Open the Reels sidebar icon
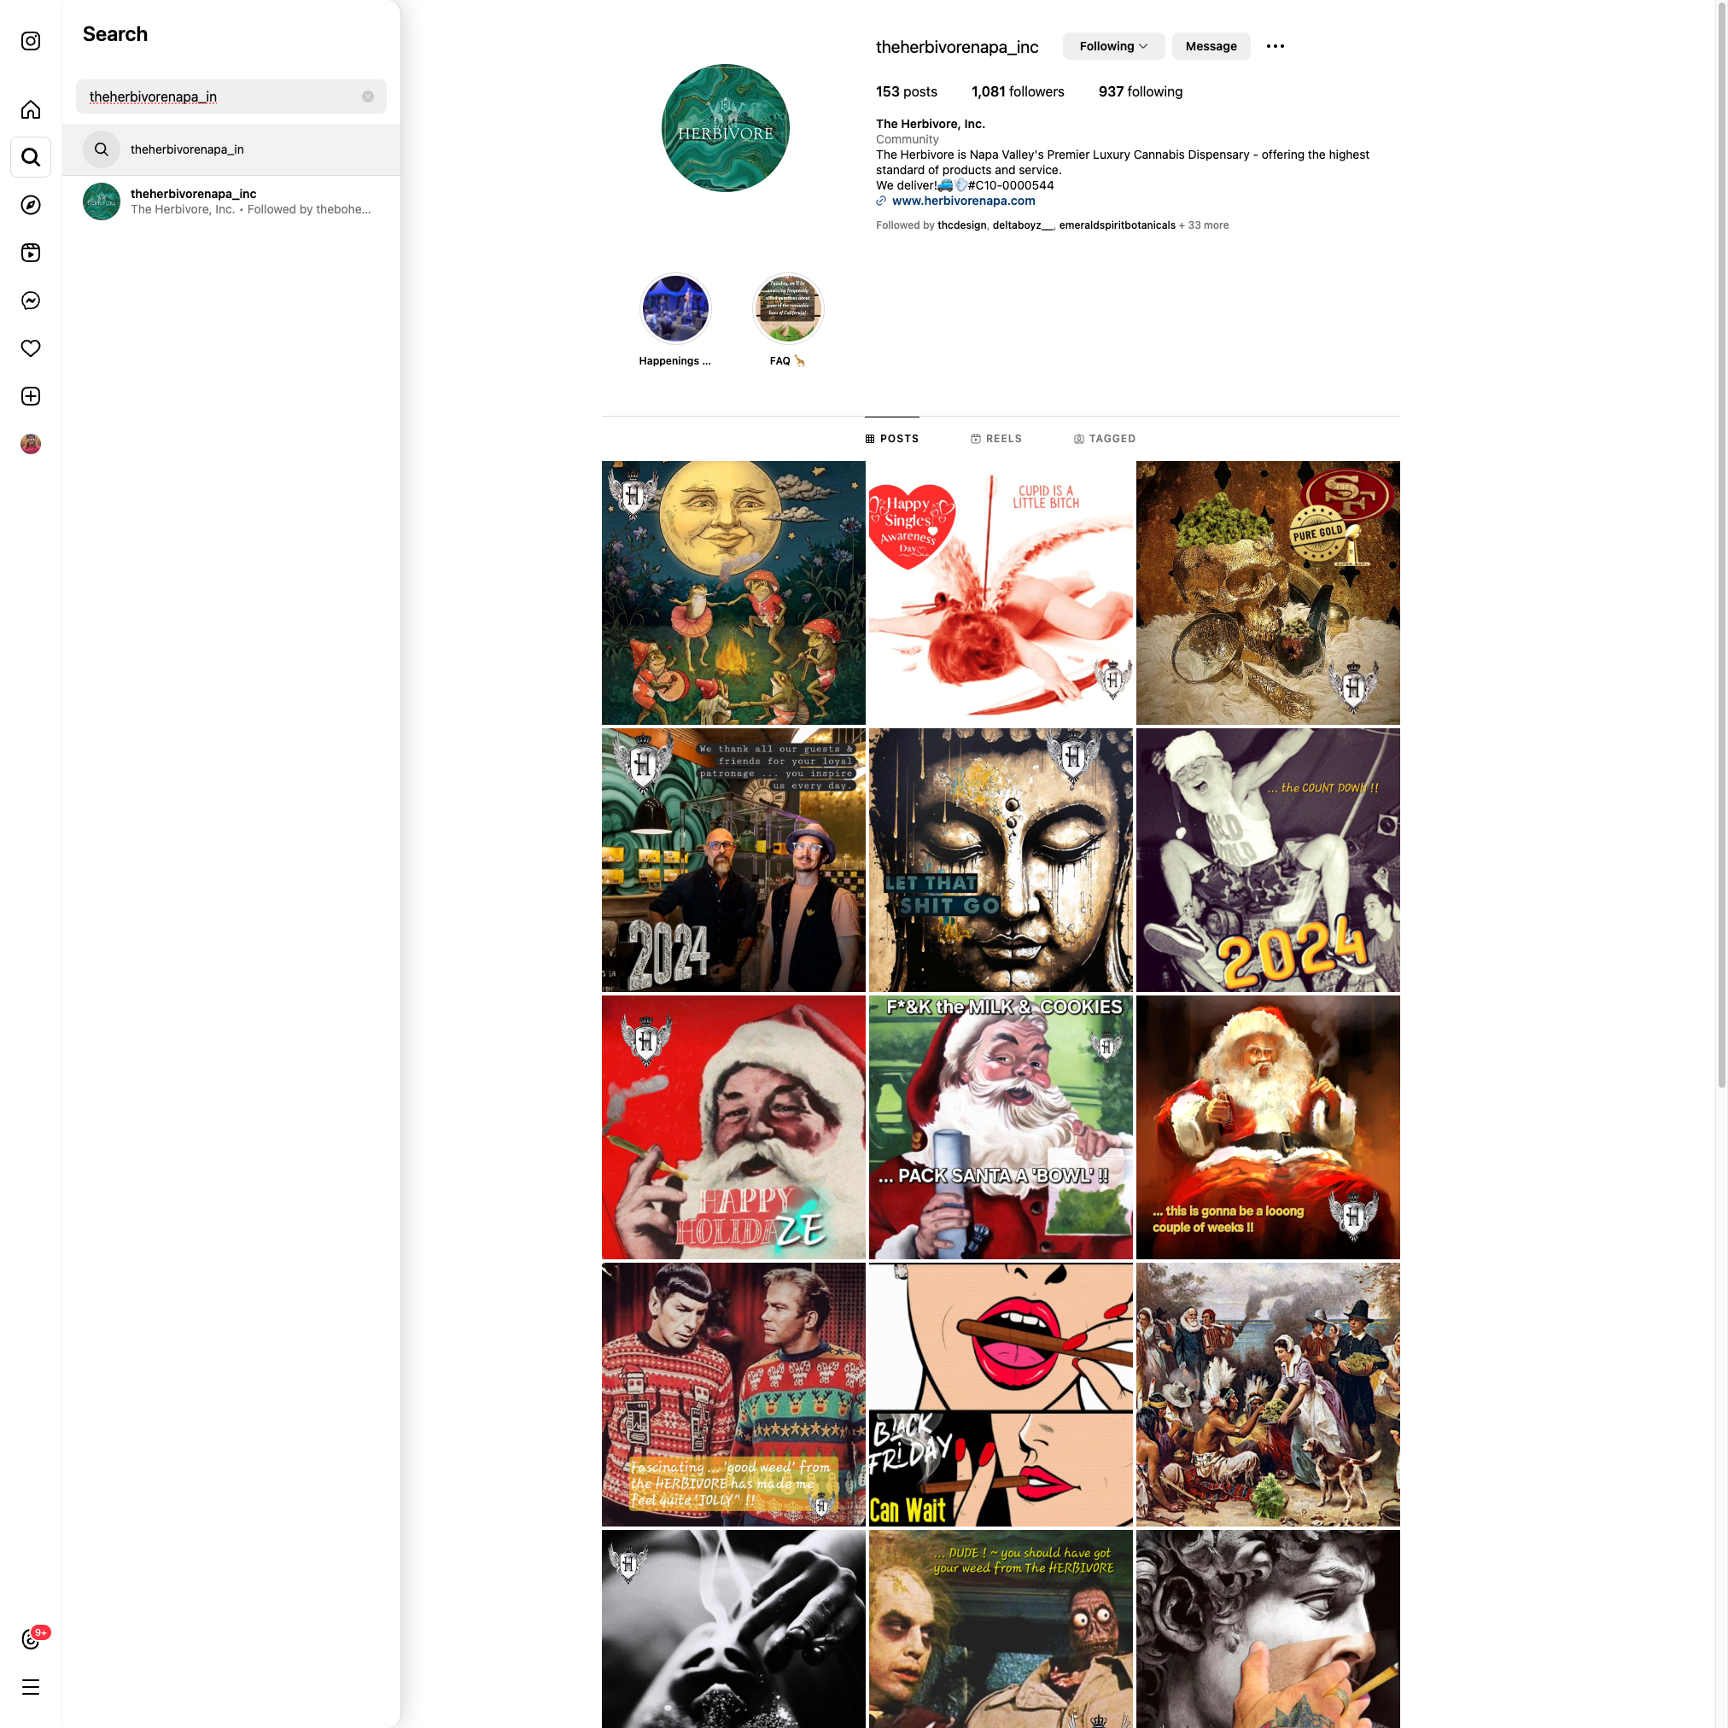1728x1728 pixels. [x=31, y=252]
